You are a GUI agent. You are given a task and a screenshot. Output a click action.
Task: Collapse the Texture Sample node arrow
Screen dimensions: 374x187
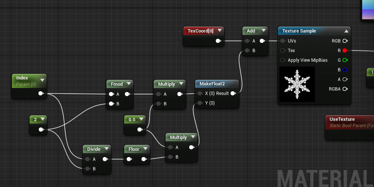coord(346,31)
